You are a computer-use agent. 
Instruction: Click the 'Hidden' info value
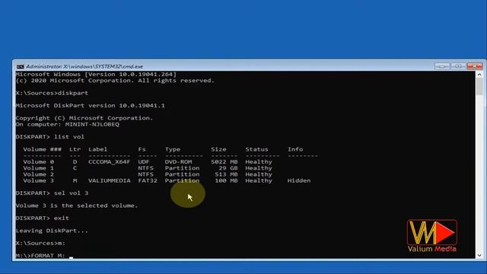pos(299,180)
